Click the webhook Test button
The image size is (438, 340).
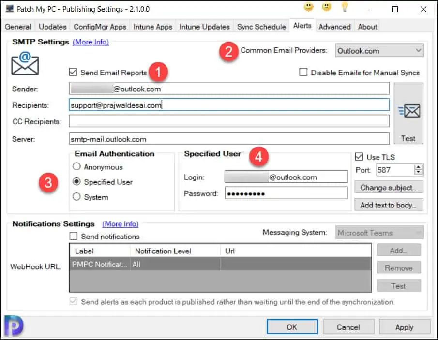(x=399, y=286)
